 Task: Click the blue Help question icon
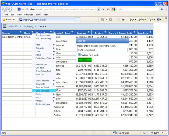[x=158, y=20]
